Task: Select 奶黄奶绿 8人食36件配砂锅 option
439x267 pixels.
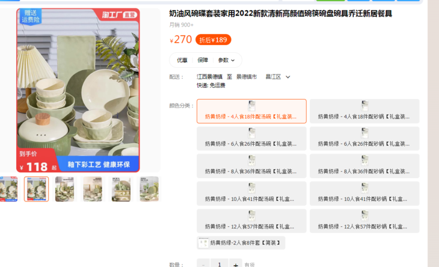Action: point(364,166)
